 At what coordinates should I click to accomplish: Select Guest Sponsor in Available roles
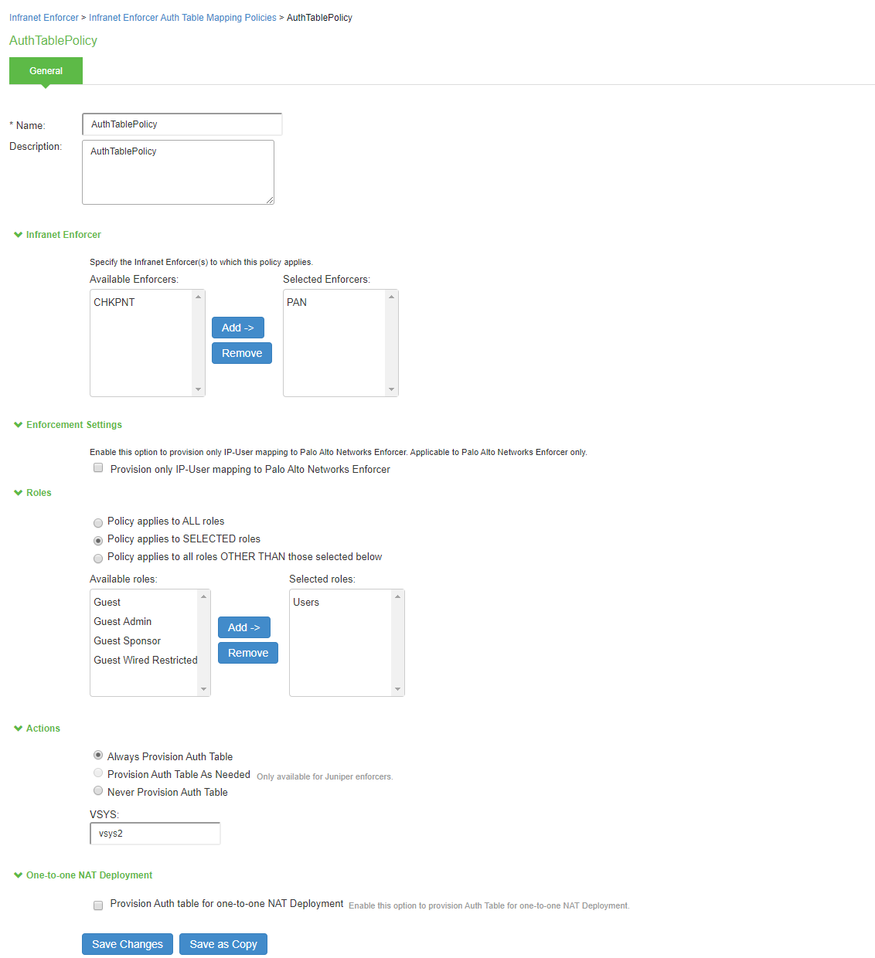[x=128, y=640]
